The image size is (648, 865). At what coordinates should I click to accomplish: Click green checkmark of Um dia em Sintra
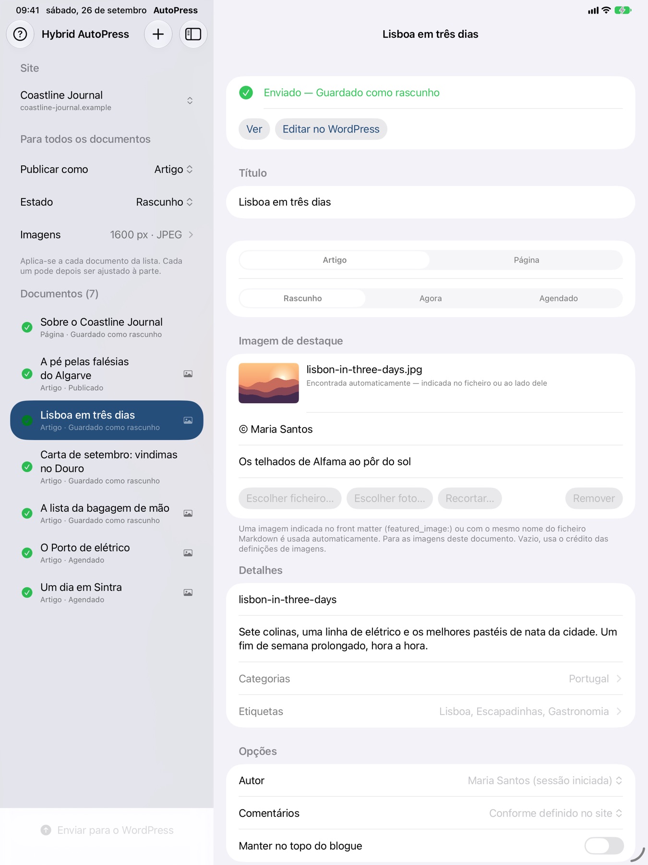pos(27,593)
